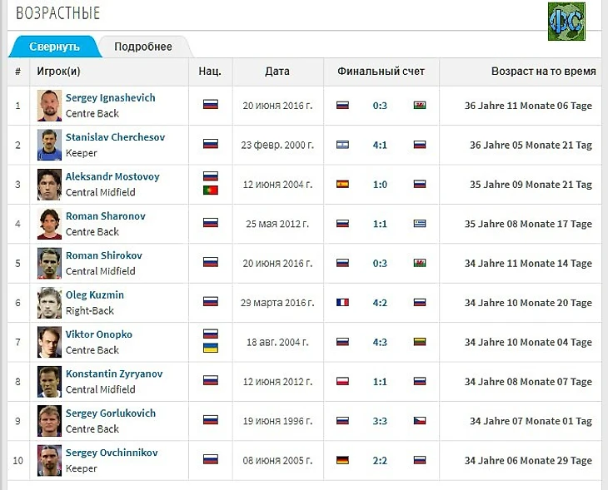Open Sergey Ignashevich player profile link
The height and width of the screenshot is (490, 608).
pos(110,97)
